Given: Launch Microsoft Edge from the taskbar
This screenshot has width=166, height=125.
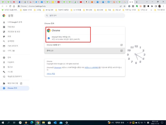Looking at the screenshot, I should [x=32, y=123].
